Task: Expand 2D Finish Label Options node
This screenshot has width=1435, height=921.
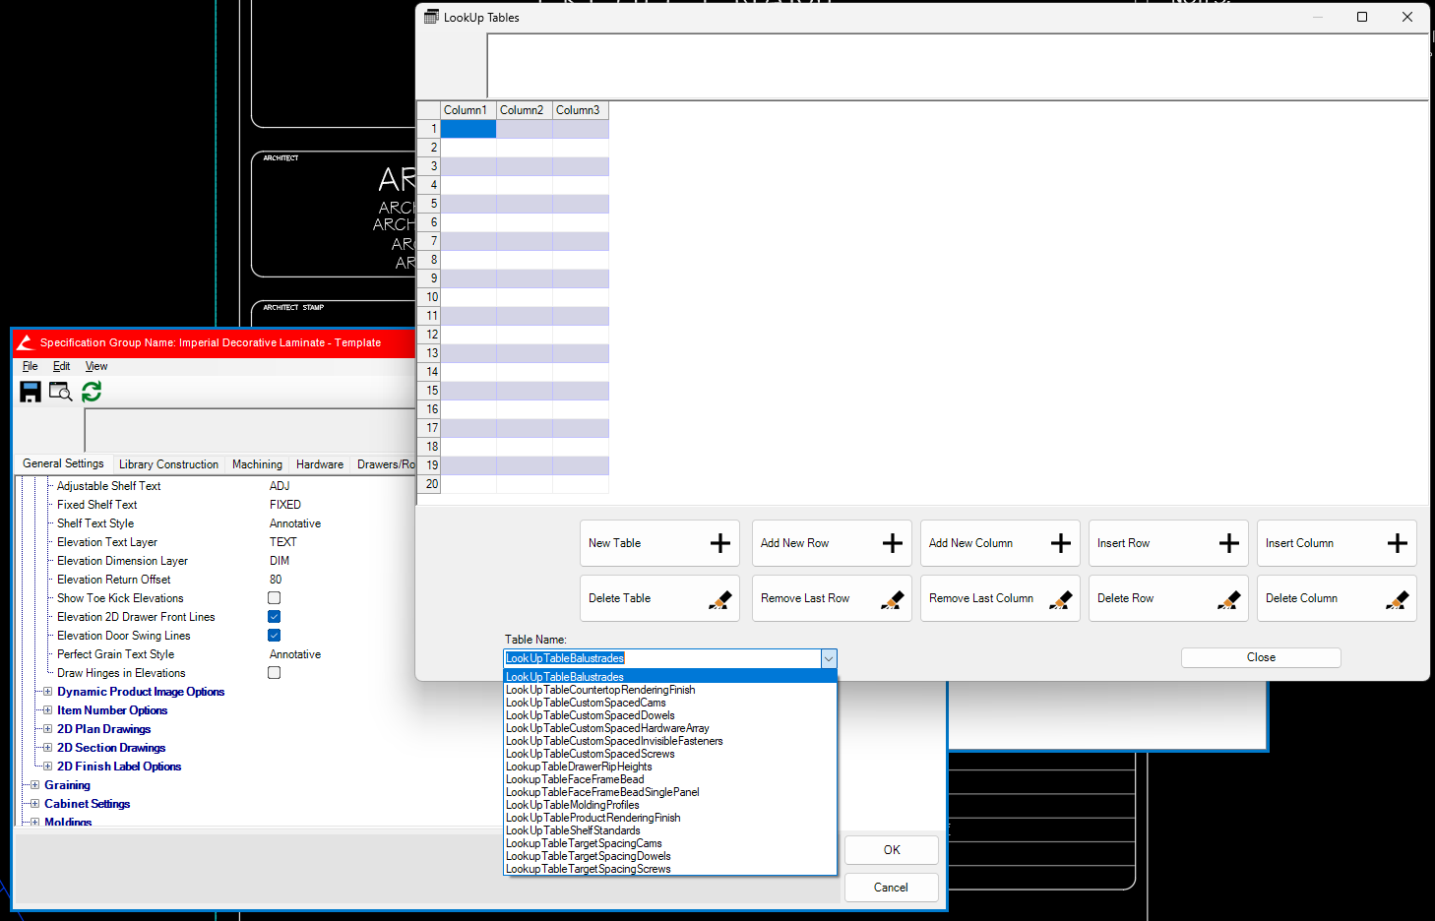Action: pyautogui.click(x=47, y=767)
